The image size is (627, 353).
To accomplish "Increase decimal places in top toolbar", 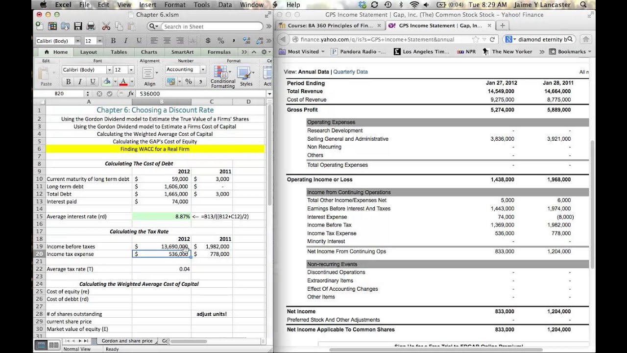I will (246, 41).
